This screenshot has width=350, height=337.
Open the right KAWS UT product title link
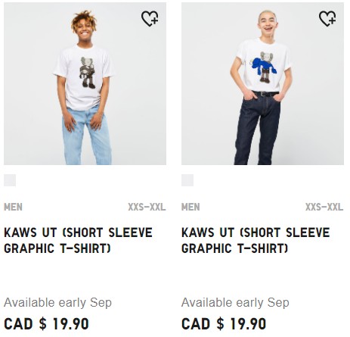coord(256,240)
